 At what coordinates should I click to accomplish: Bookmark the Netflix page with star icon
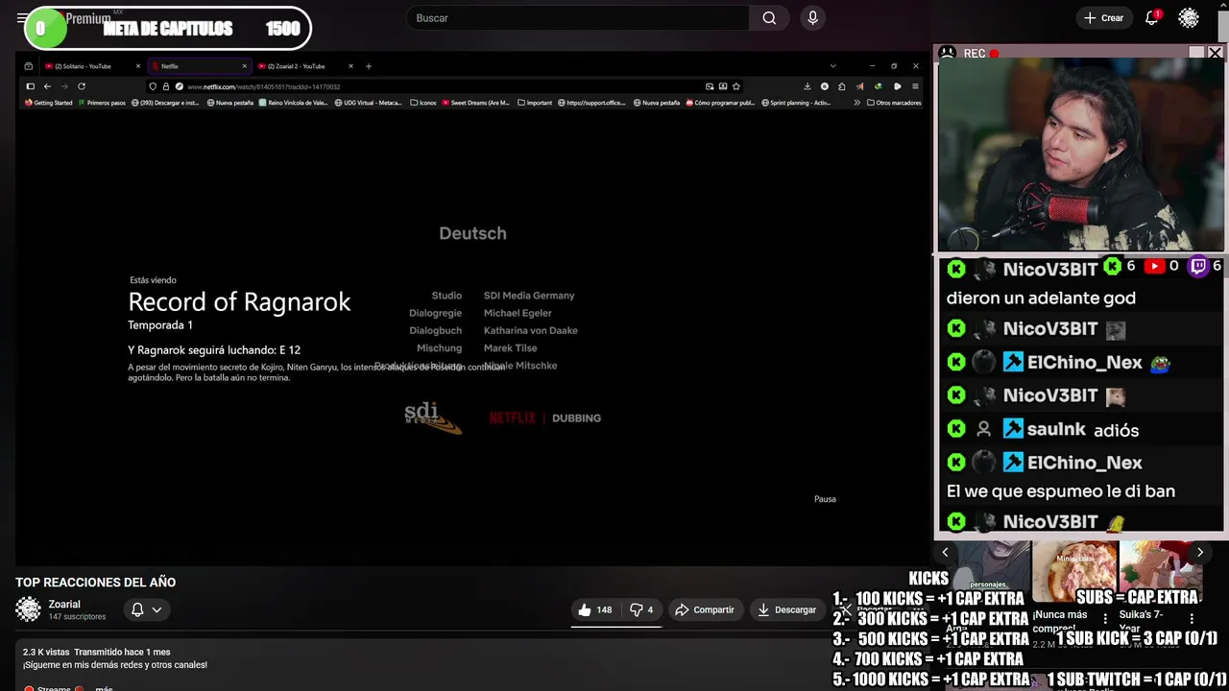click(736, 86)
